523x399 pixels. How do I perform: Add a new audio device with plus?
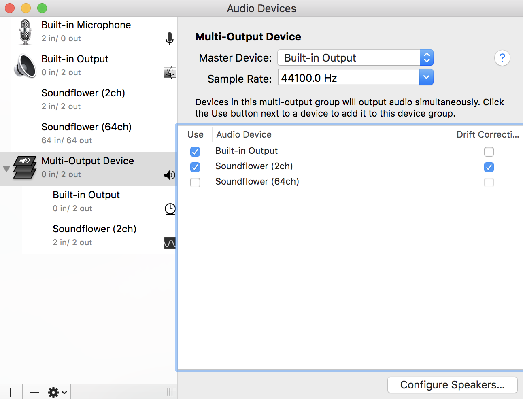tap(11, 392)
